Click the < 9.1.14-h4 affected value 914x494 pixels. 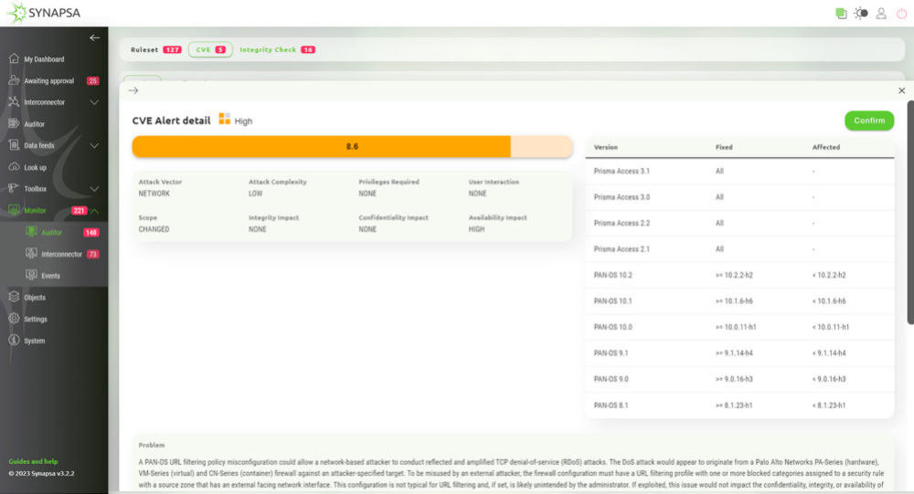[829, 353]
